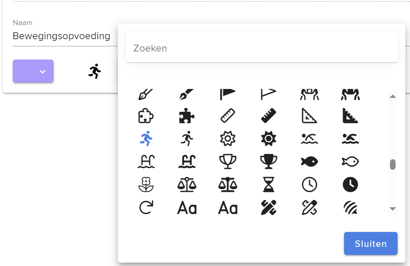410x266 pixels.
Task: Select the filled ruler icon
Action: (269, 116)
